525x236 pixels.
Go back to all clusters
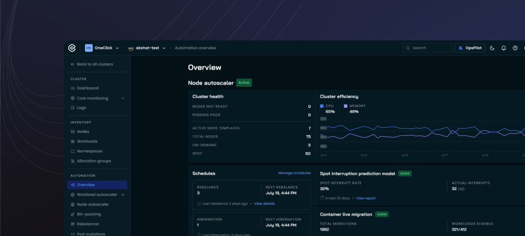click(x=92, y=64)
